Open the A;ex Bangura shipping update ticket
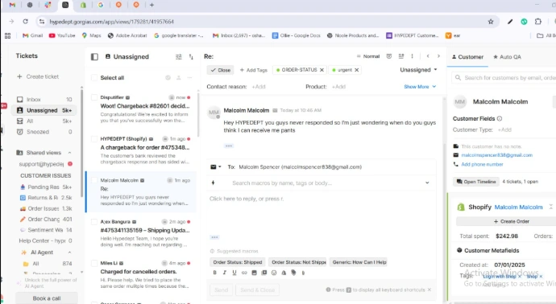Image resolution: width=556 pixels, height=304 pixels. click(x=141, y=233)
